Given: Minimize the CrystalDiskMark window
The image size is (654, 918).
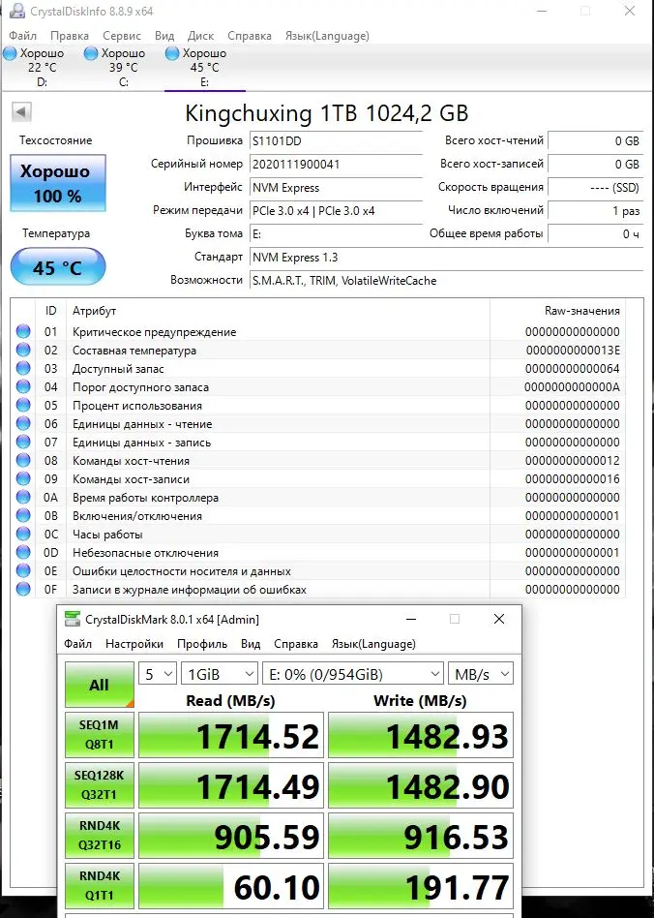Looking at the screenshot, I should click(x=411, y=619).
